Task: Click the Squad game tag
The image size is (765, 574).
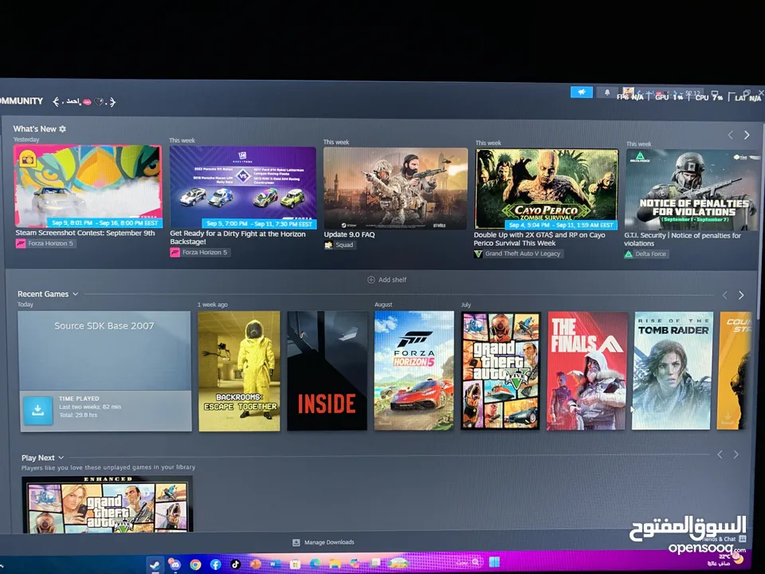Action: [x=339, y=245]
